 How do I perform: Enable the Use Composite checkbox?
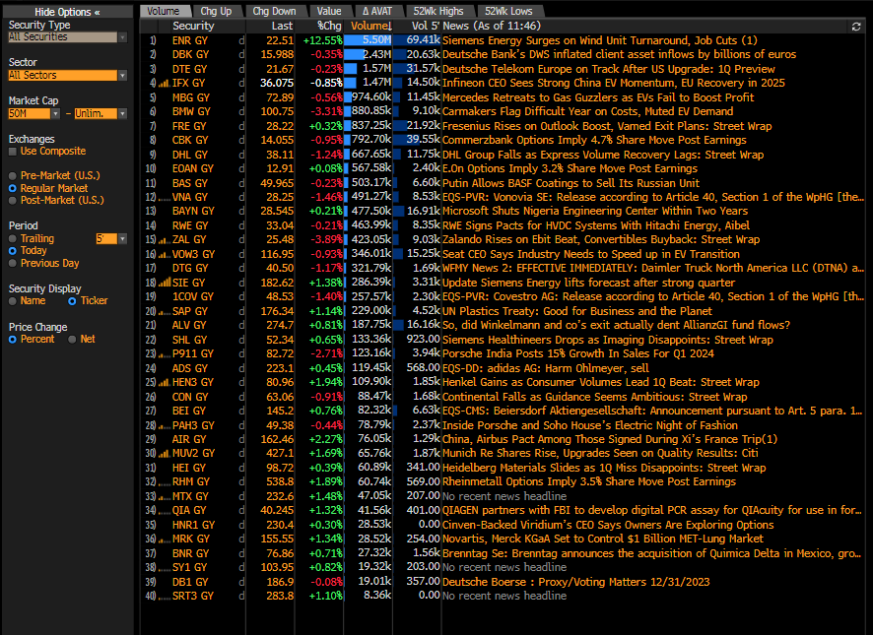coord(13,152)
